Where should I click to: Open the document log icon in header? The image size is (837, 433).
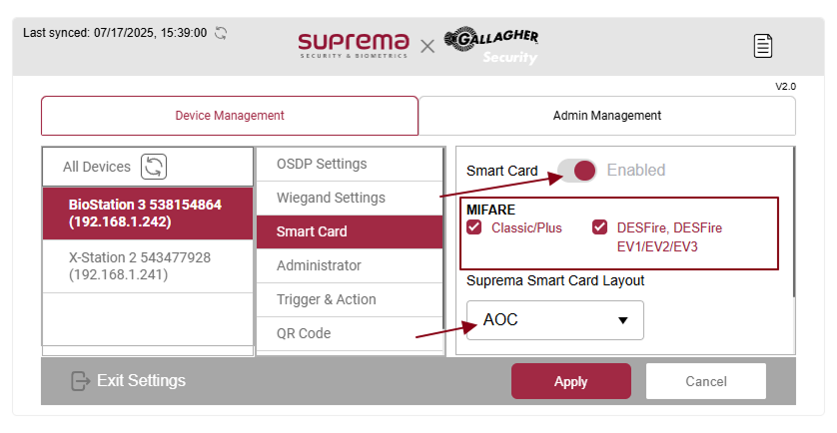763,46
